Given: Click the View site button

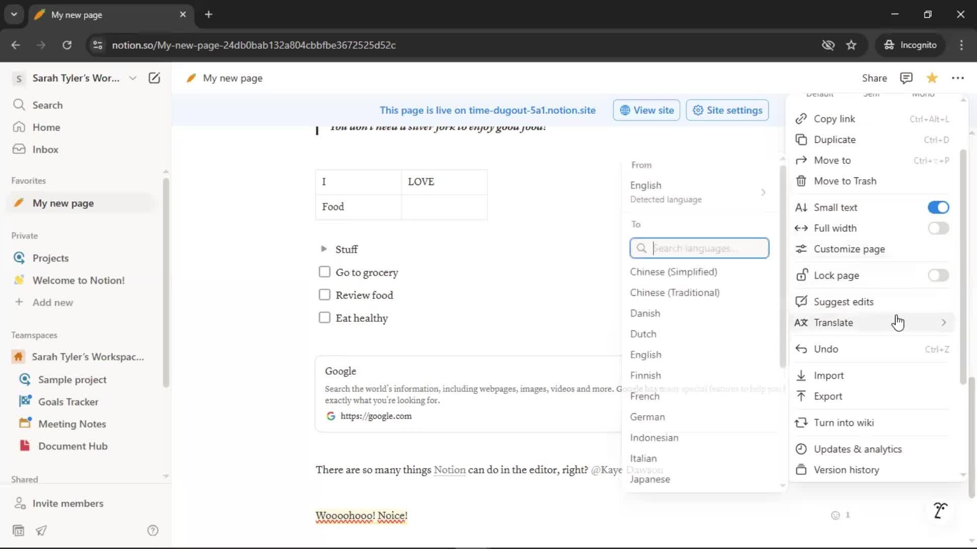Looking at the screenshot, I should (646, 110).
